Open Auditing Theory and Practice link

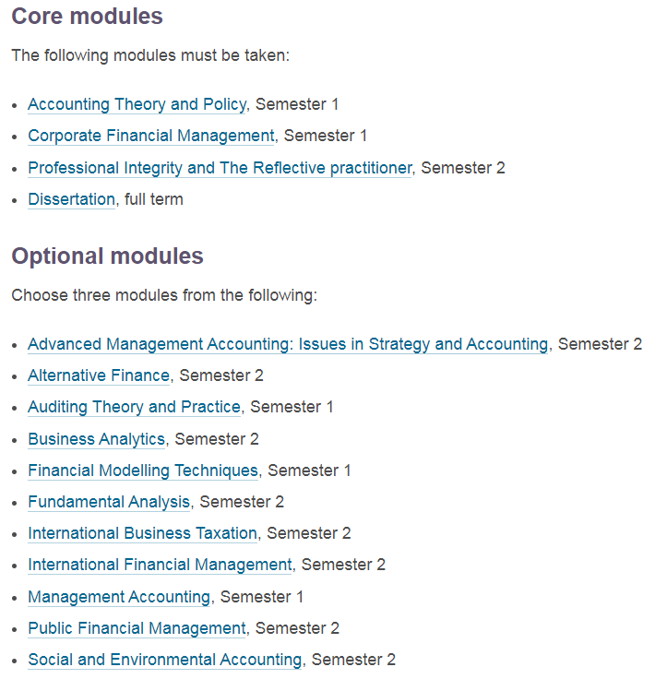[134, 407]
